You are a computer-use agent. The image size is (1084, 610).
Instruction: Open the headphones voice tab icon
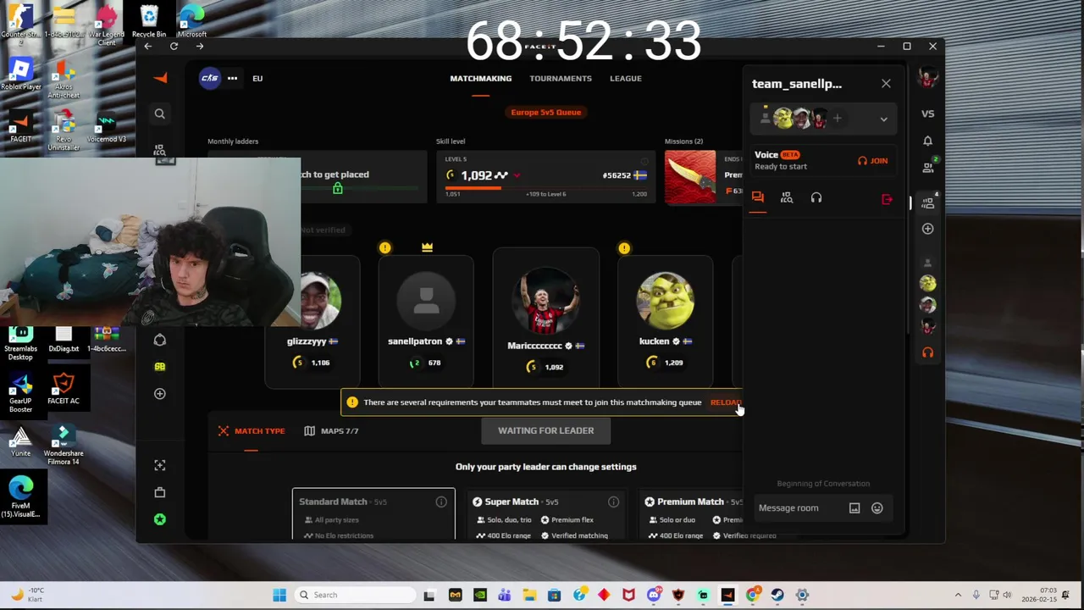pos(816,197)
